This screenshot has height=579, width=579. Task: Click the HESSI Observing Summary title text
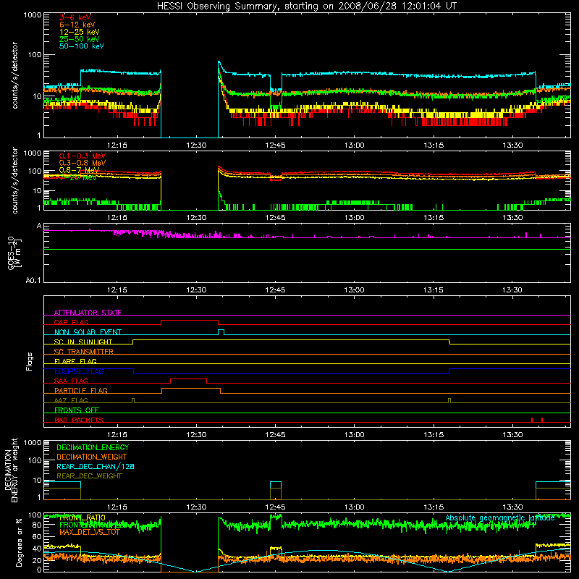pos(307,7)
